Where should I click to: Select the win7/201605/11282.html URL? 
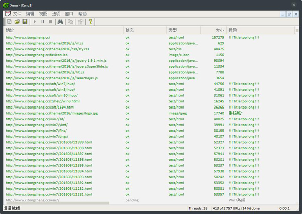[x=49, y=189]
